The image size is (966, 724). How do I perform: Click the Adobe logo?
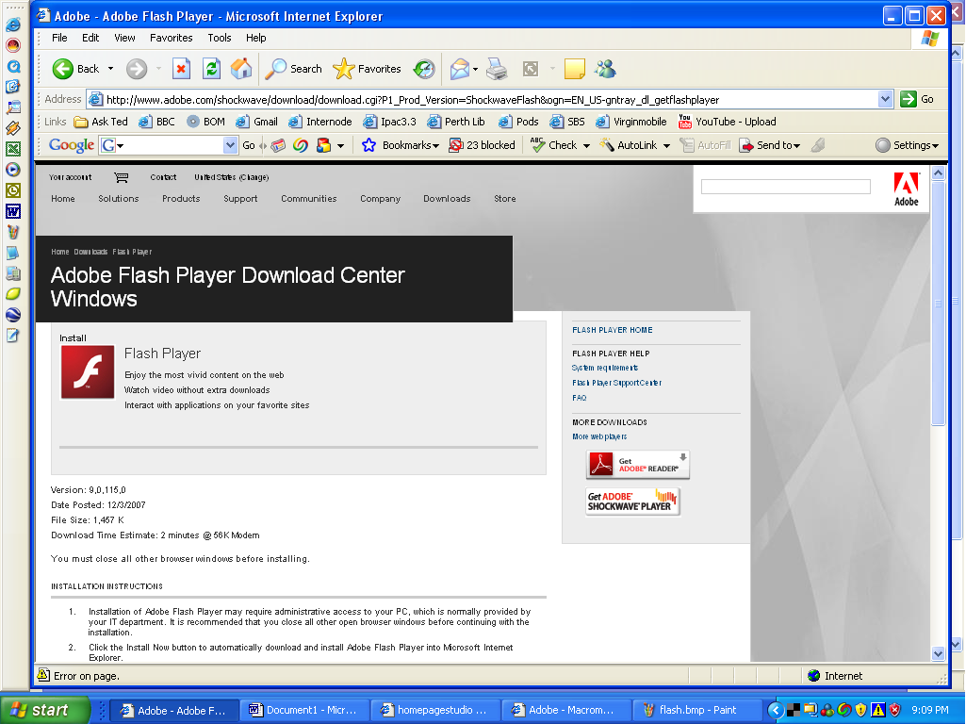coord(907,189)
